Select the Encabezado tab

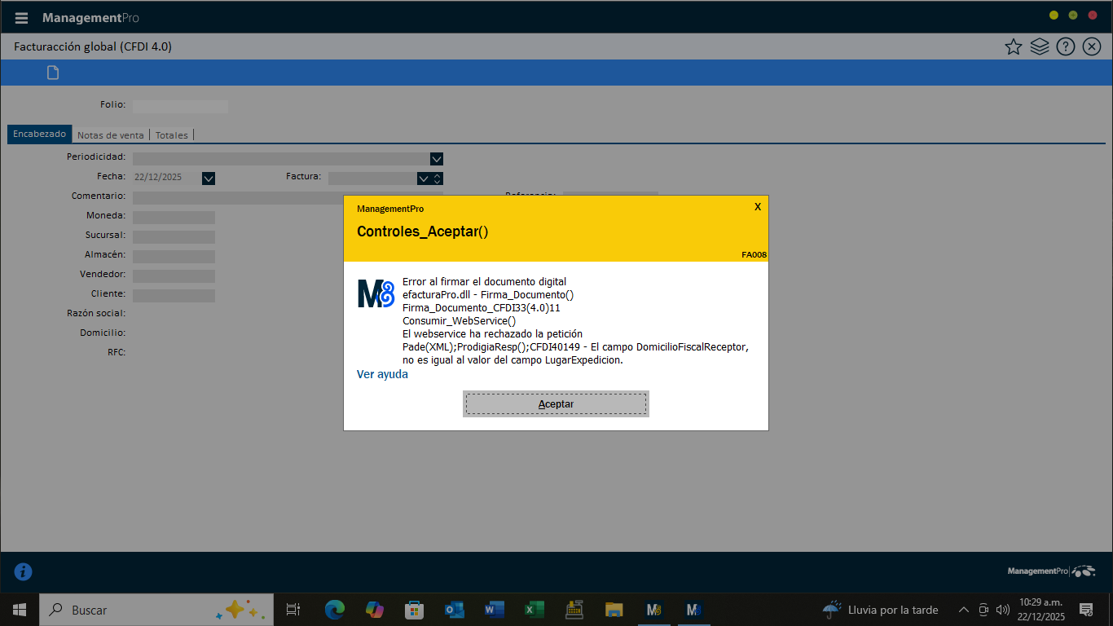point(39,134)
